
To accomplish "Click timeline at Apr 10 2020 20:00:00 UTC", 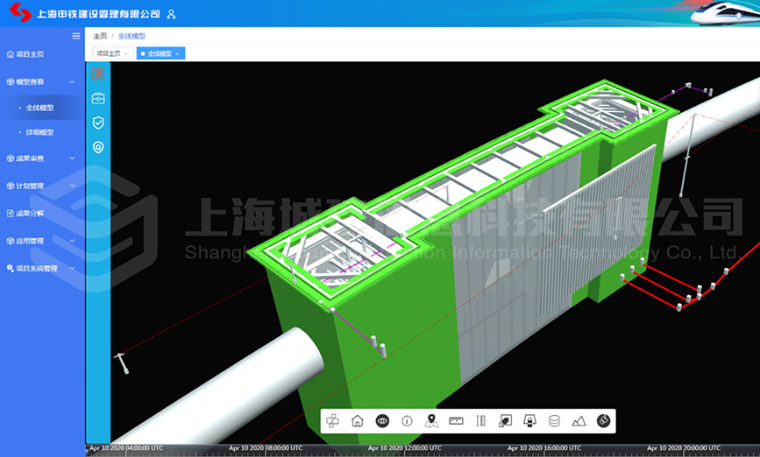I will coord(684,448).
